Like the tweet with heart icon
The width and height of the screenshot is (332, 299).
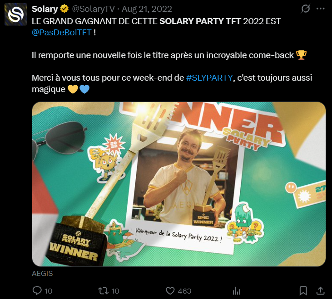coord(170,290)
